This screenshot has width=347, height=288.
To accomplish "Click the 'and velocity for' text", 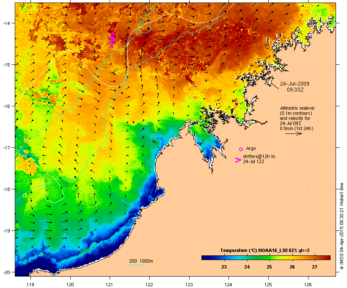I will tap(295, 118).
